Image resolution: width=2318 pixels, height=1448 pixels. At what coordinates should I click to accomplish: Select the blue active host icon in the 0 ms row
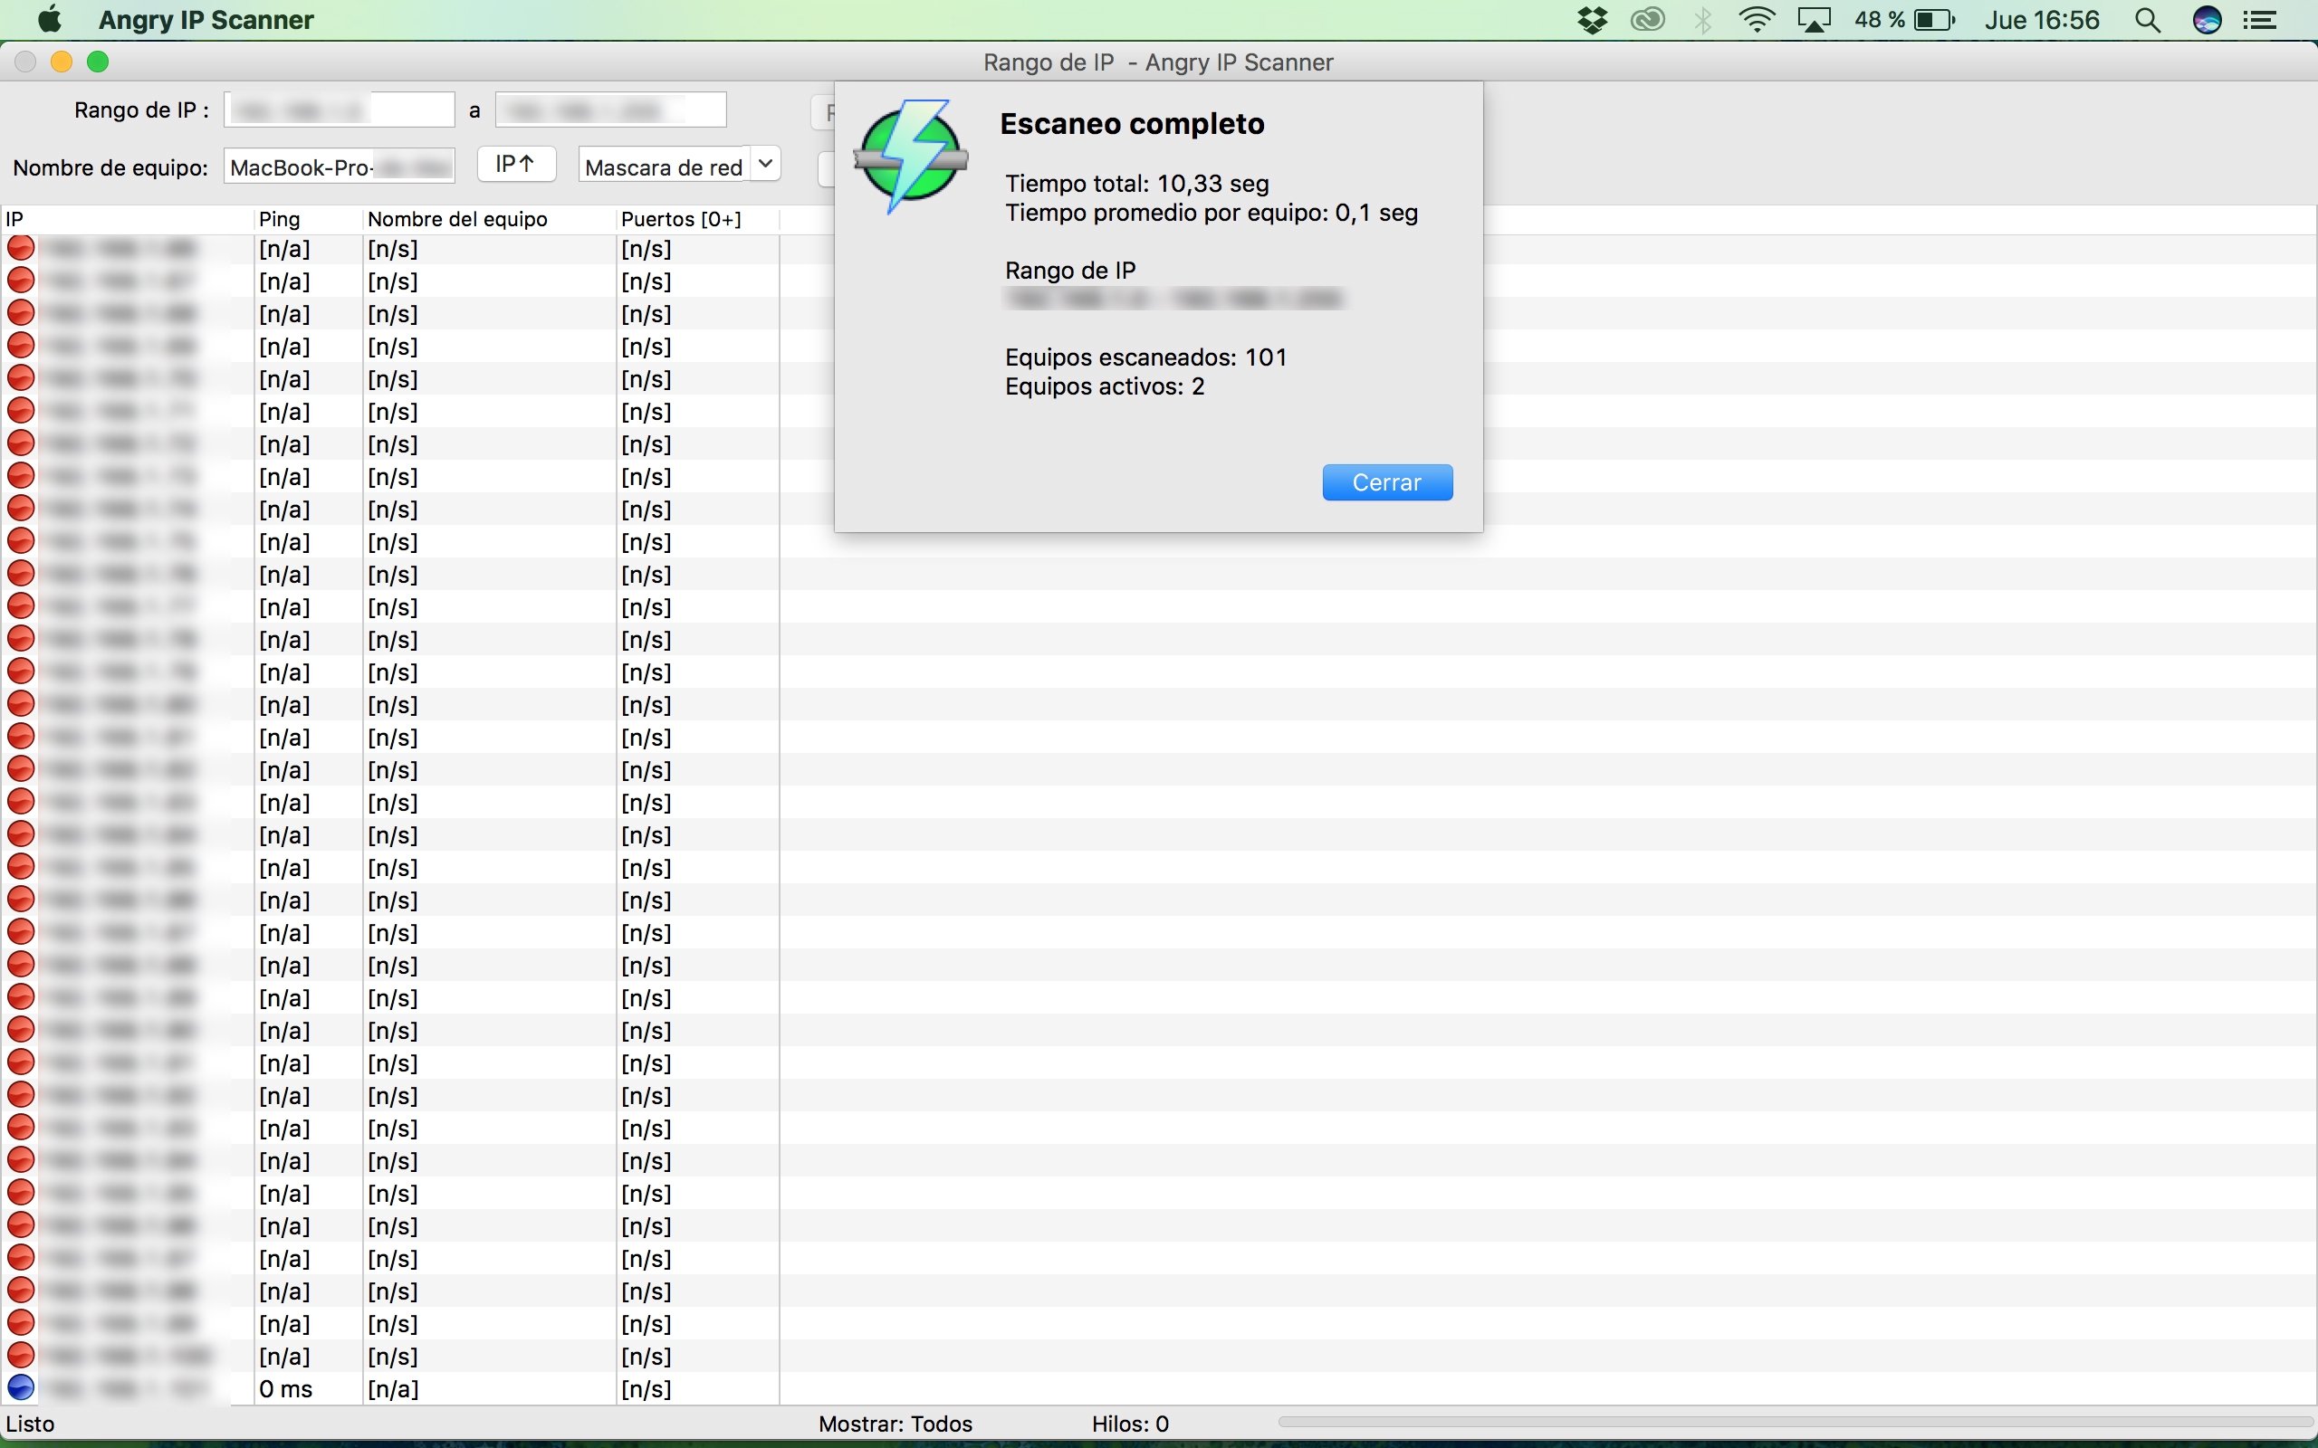20,1387
